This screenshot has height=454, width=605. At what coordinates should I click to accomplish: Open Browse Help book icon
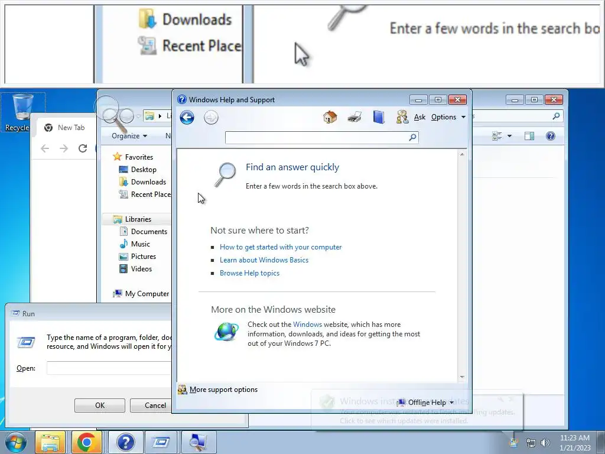click(379, 116)
